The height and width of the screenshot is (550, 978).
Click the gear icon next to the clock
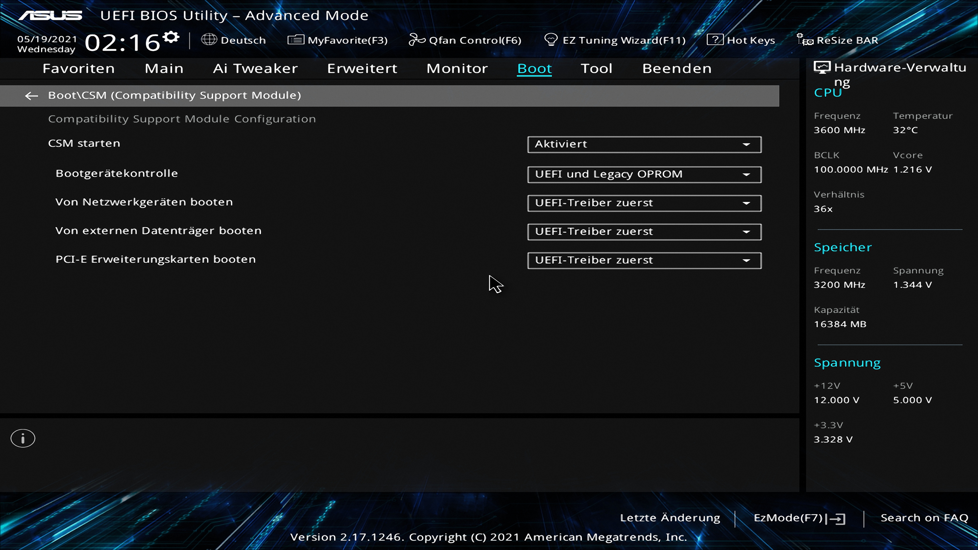(171, 37)
